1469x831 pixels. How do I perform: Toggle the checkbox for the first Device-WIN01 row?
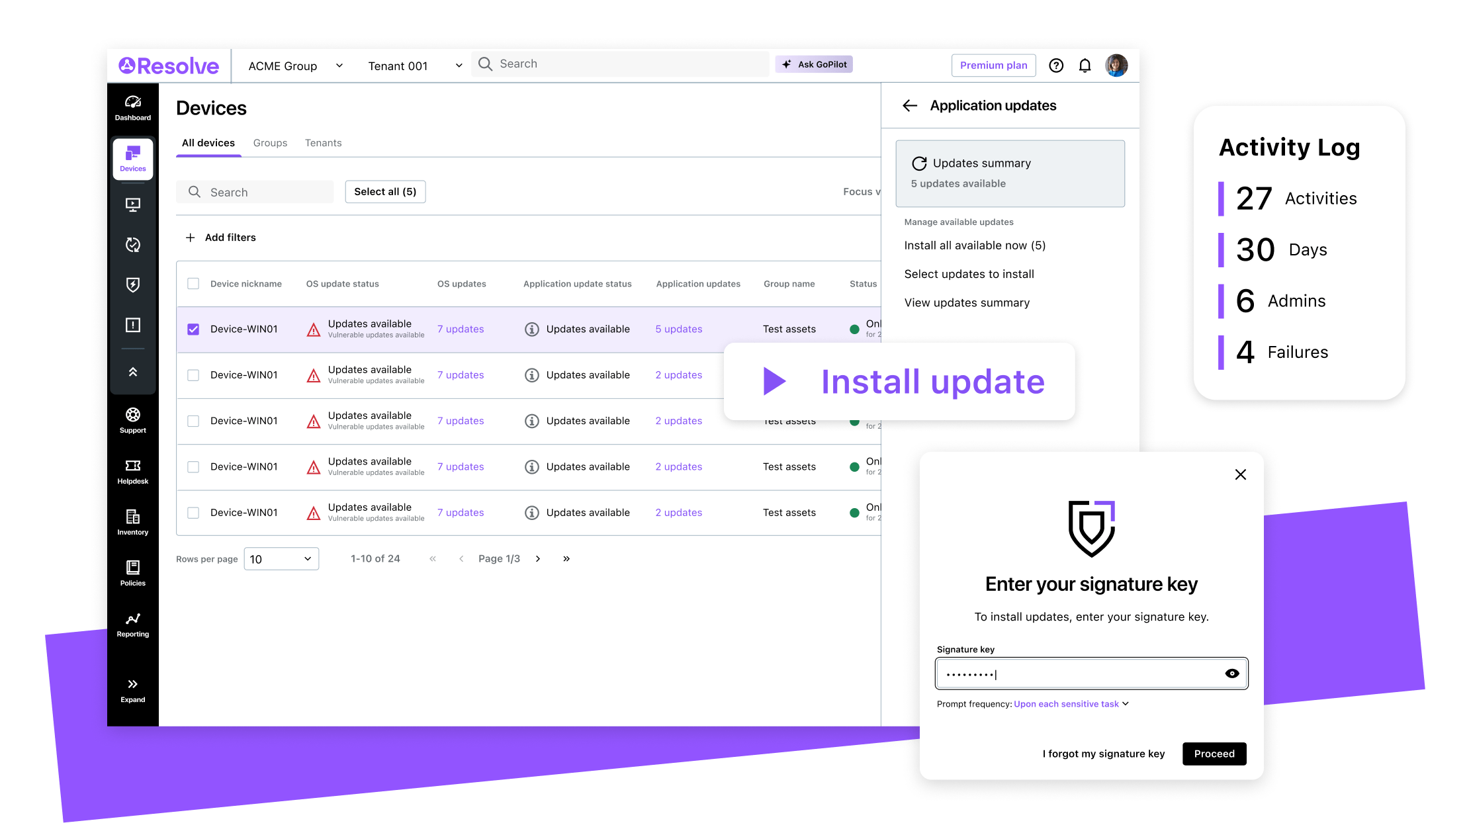pyautogui.click(x=193, y=328)
